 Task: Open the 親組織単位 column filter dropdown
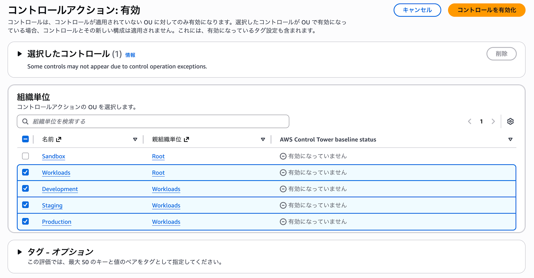(263, 139)
